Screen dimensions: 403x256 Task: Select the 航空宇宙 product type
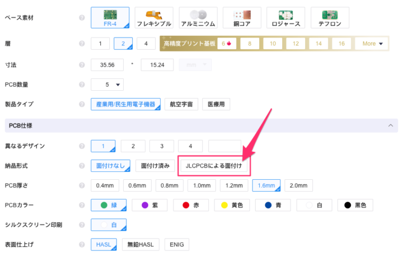point(181,104)
